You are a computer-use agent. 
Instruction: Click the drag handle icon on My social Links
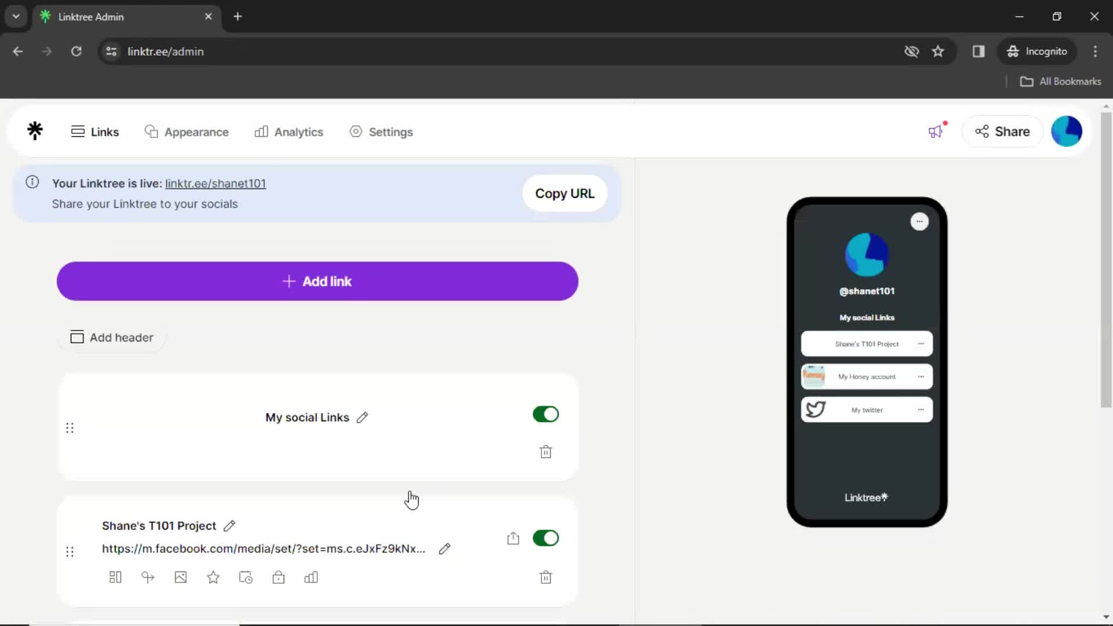(x=70, y=427)
